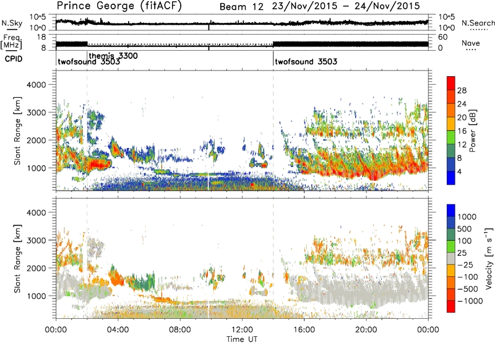Click the '12:00' time tick label

tap(242, 330)
